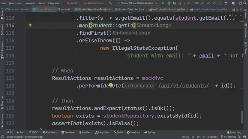
Task: Open the Git tool window at the bottom
Action: point(9,132)
